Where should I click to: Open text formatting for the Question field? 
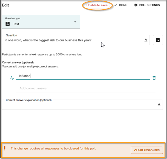[146, 40]
